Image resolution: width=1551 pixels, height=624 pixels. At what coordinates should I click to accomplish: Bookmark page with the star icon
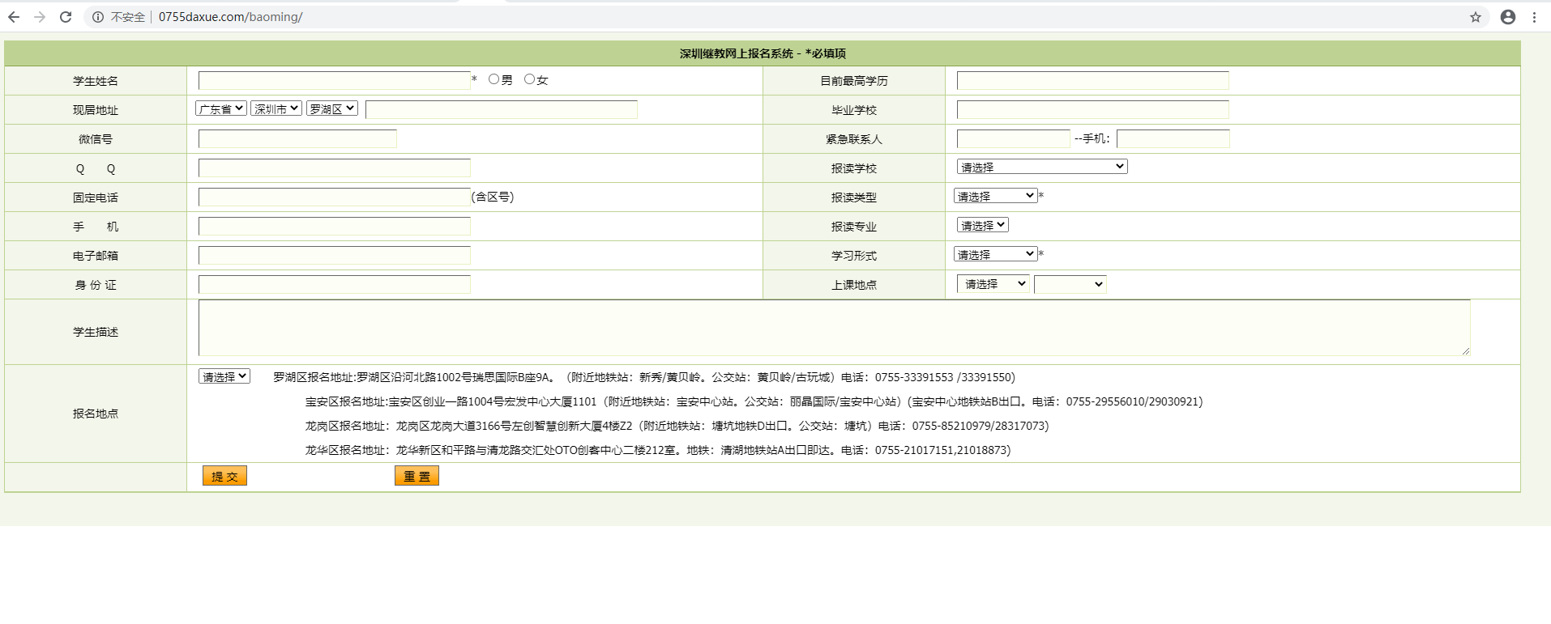tap(1475, 17)
